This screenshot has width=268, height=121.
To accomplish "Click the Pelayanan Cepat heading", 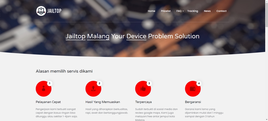I will click(48, 102).
